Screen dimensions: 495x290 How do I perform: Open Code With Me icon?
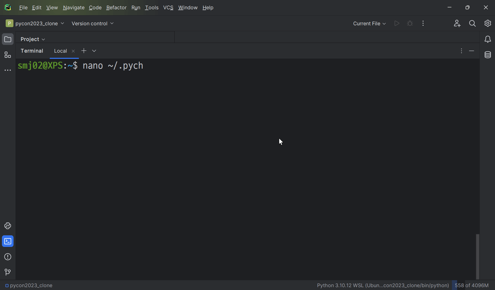[457, 23]
